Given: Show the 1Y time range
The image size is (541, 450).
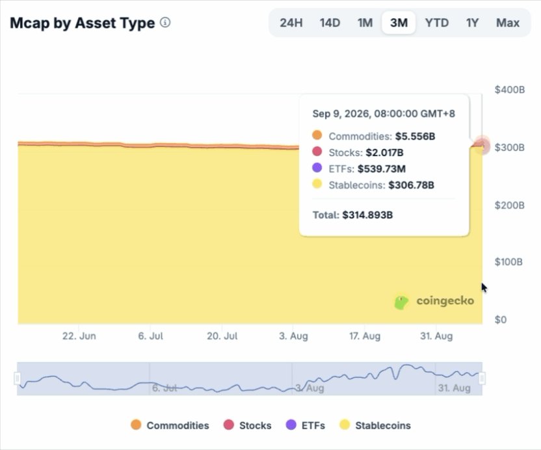Looking at the screenshot, I should (x=472, y=23).
